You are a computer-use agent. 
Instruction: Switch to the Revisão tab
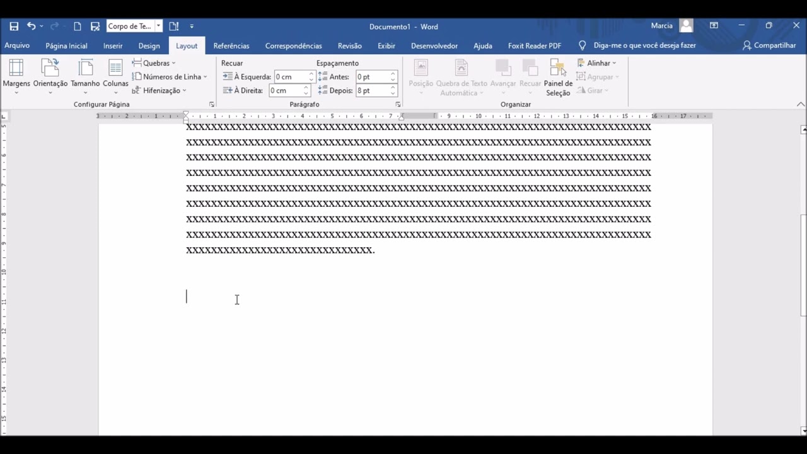(x=350, y=45)
